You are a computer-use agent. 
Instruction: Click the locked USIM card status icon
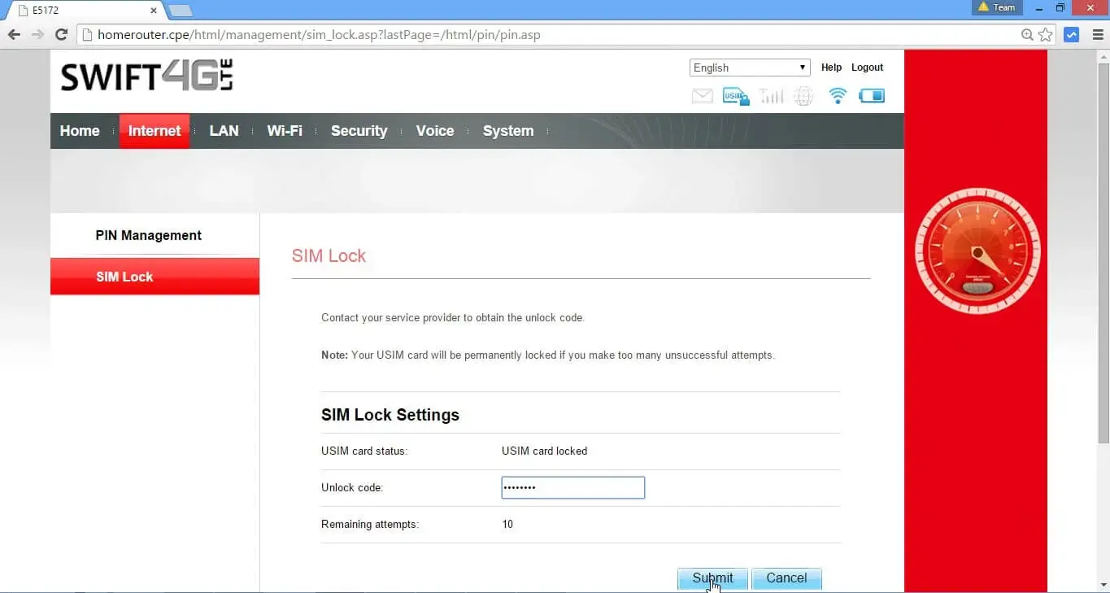[735, 95]
